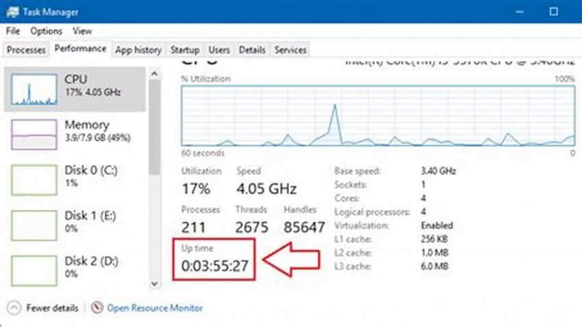Image resolution: width=582 pixels, height=327 pixels.
Task: Click the % Utilization graph label
Action: coord(205,79)
